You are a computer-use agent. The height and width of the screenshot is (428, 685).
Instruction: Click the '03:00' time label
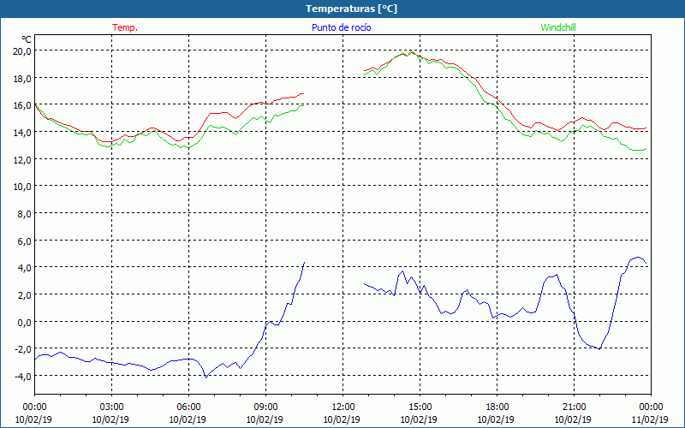click(112, 407)
